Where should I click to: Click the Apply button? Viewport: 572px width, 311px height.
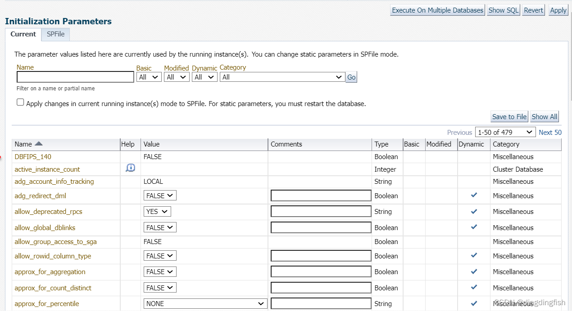(558, 10)
